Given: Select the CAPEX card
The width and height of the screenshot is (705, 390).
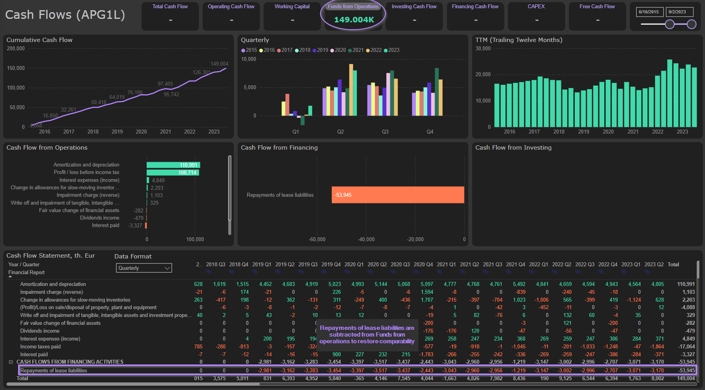Looking at the screenshot, I should [536, 16].
